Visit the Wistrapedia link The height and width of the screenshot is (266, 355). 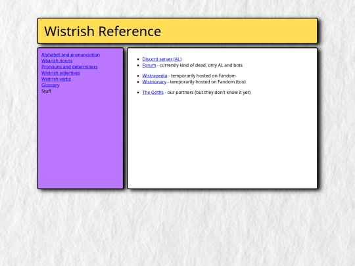[x=154, y=76]
